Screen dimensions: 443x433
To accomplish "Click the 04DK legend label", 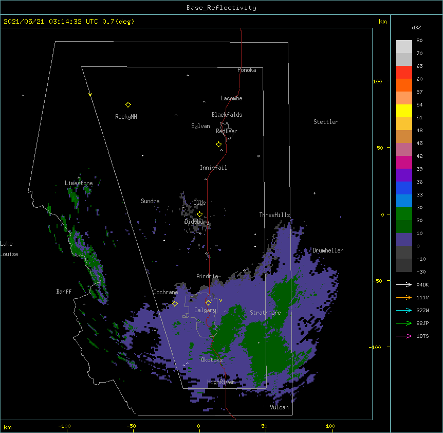I will point(422,284).
